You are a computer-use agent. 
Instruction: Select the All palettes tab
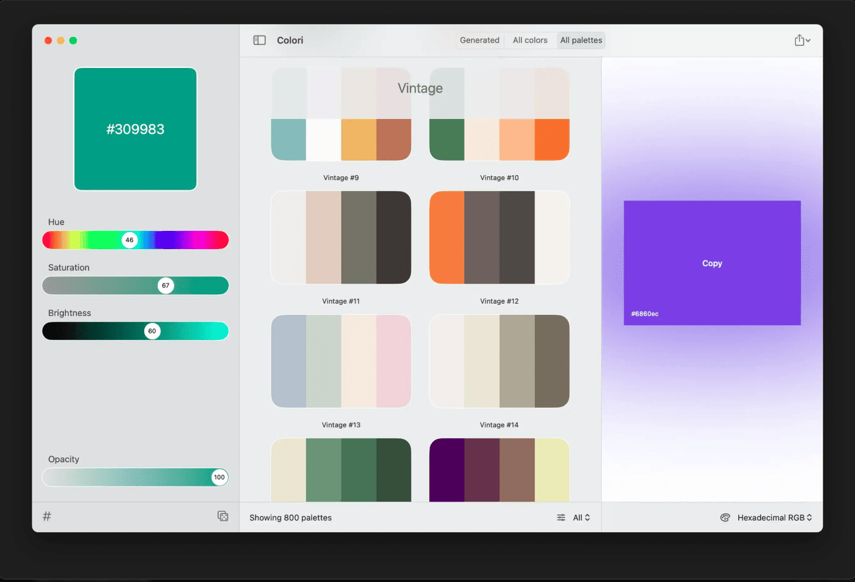point(581,40)
